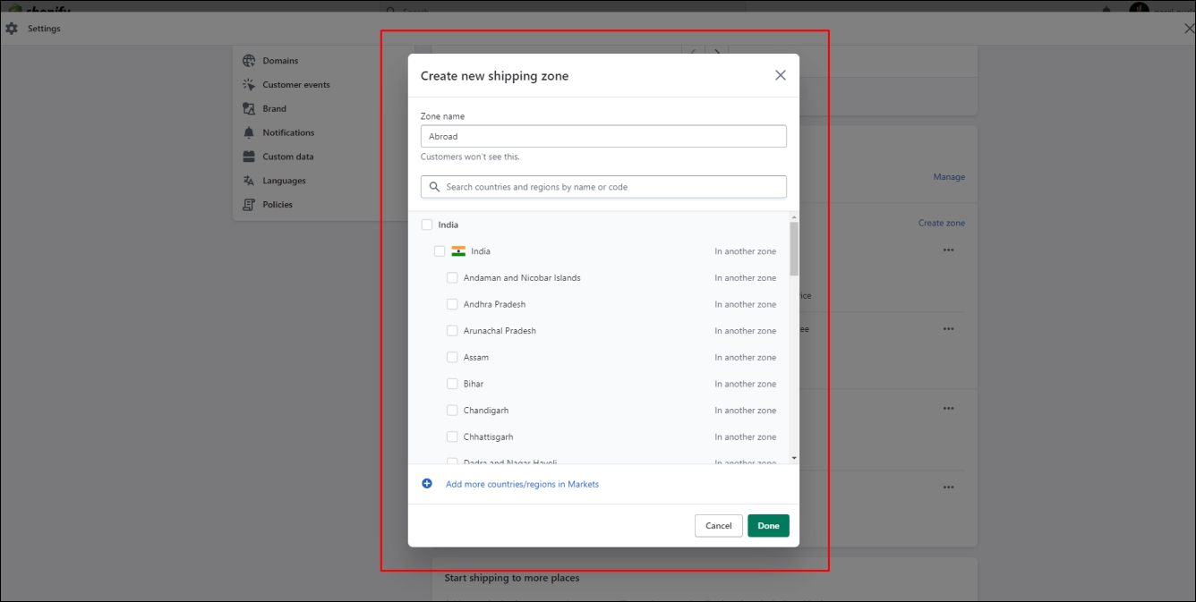Check the Andhra Pradesh checkbox

pos(452,304)
